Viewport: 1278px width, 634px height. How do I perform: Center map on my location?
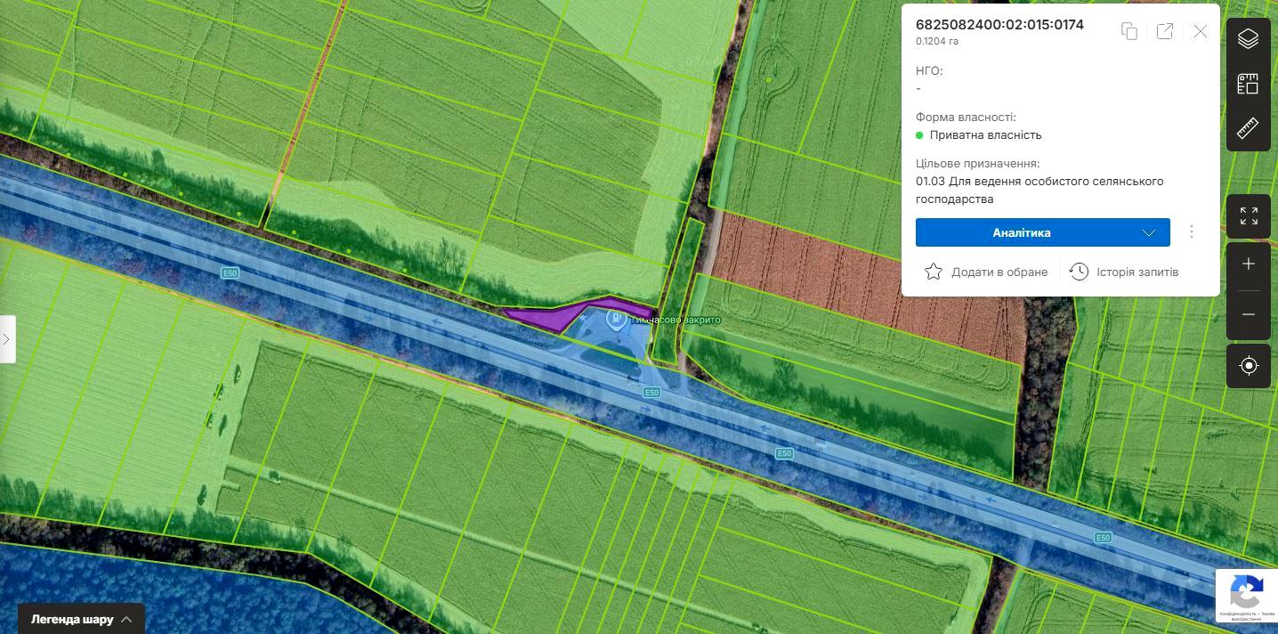[x=1248, y=366]
